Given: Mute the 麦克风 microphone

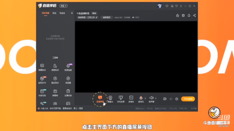Looking at the screenshot, I should [x=141, y=99].
